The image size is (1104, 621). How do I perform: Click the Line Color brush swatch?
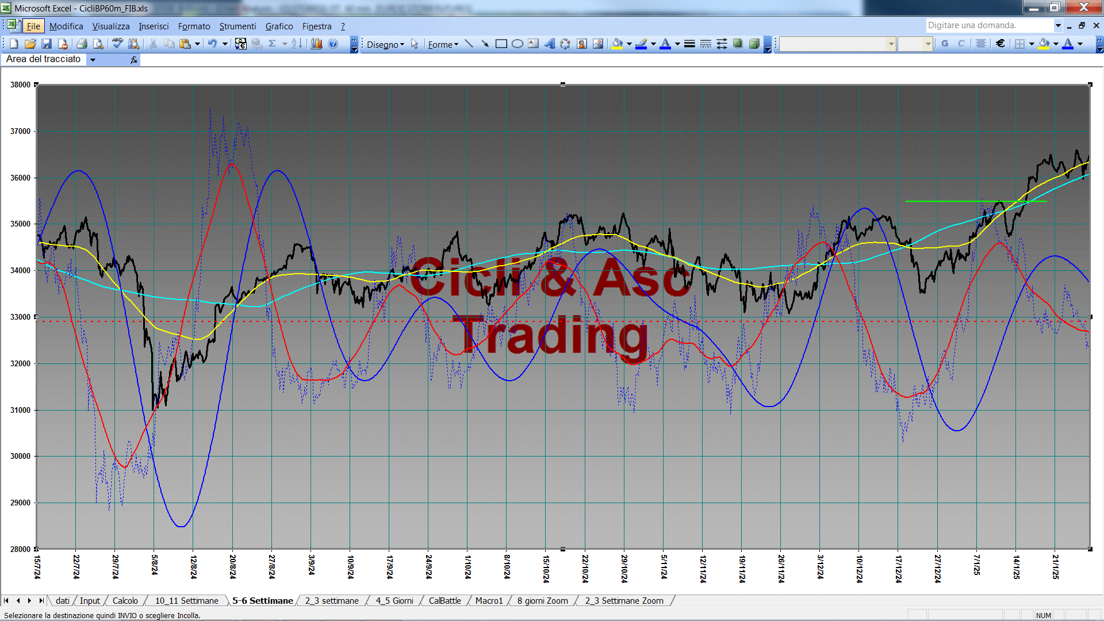[x=642, y=44]
